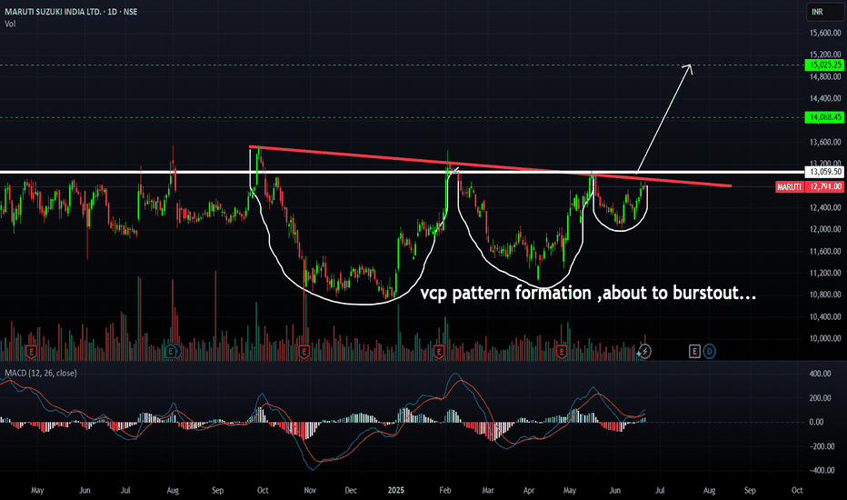Click the Oct label at far right of time axis
Viewport: 847px width, 500px height.
click(797, 490)
